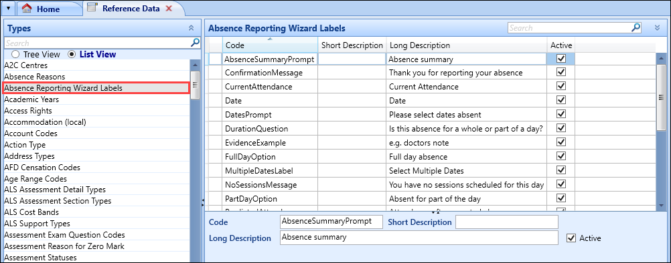
Task: Select the Tree View radio button
Action: [15, 55]
